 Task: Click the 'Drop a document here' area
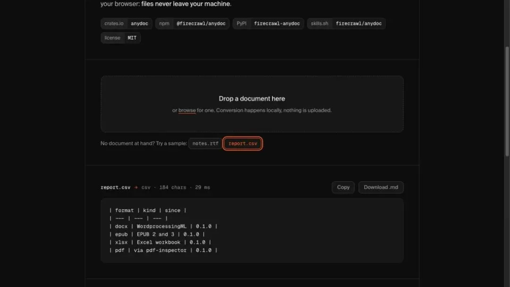click(252, 104)
